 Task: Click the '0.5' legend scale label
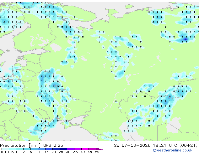tap(11, 152)
